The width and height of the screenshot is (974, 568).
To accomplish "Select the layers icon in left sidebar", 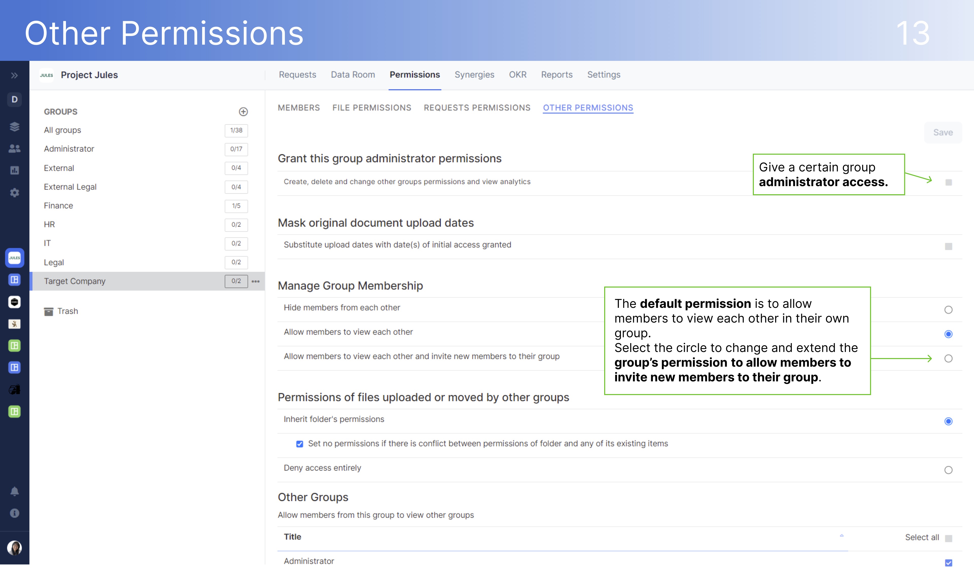I will pyautogui.click(x=14, y=127).
